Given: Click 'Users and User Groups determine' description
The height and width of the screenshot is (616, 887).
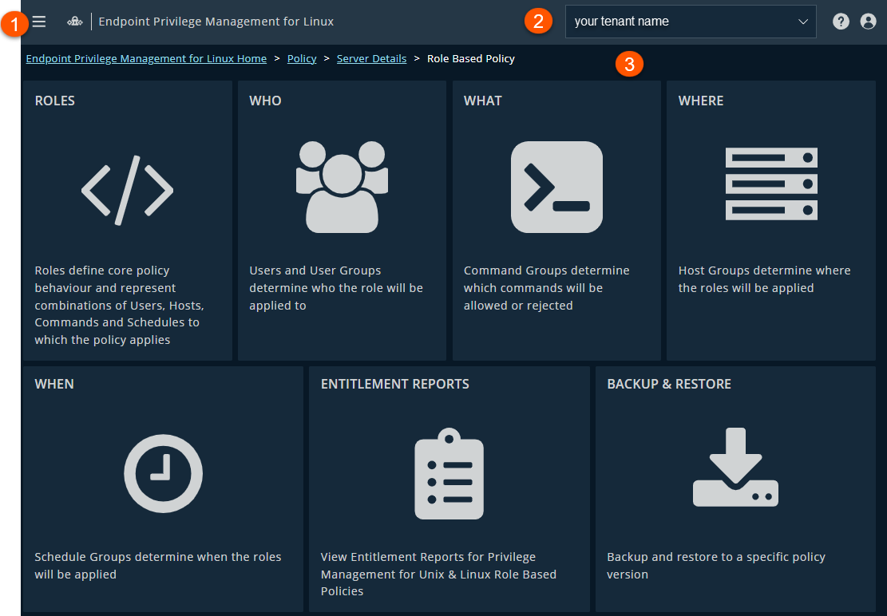Looking at the screenshot, I should [336, 288].
